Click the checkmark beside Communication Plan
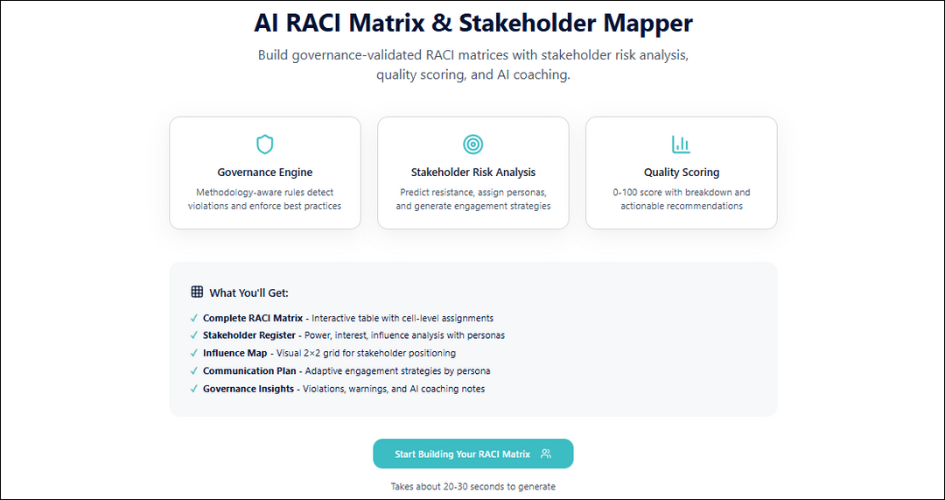Screen dimensions: 945x500 [194, 371]
